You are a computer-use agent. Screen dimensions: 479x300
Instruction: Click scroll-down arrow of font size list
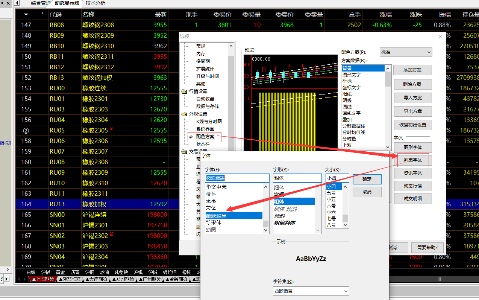pyautogui.click(x=345, y=225)
